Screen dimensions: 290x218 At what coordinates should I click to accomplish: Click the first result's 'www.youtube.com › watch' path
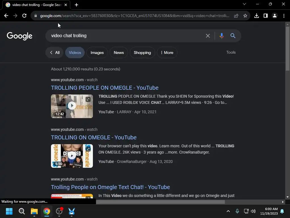[x=74, y=80]
